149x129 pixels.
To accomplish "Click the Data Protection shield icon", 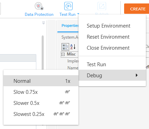I will click(x=39, y=6).
